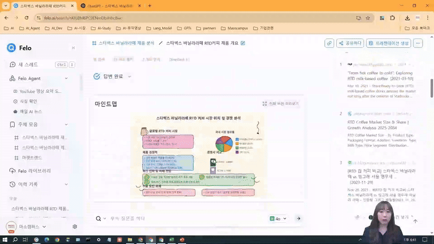Expand the Felo Agent section
The image size is (434, 244).
[x=69, y=79]
